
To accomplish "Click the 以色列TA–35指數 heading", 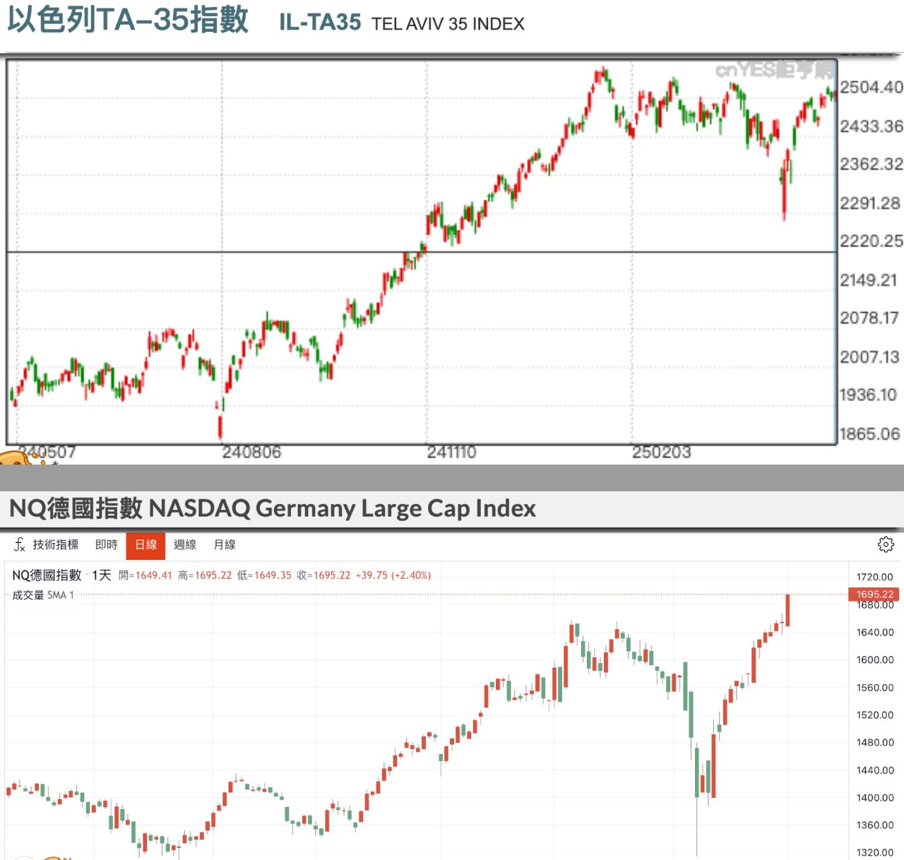I will (128, 20).
